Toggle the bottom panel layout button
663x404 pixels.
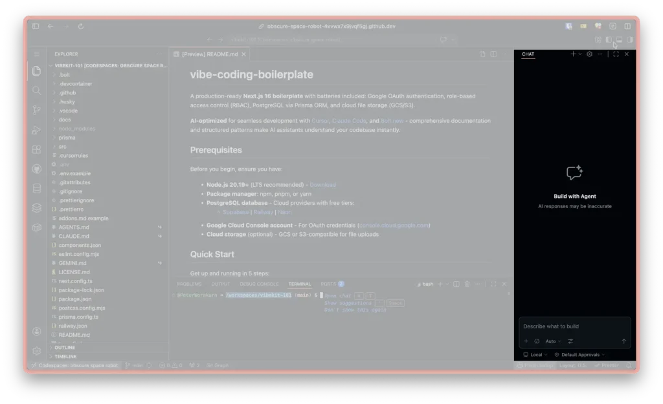620,39
